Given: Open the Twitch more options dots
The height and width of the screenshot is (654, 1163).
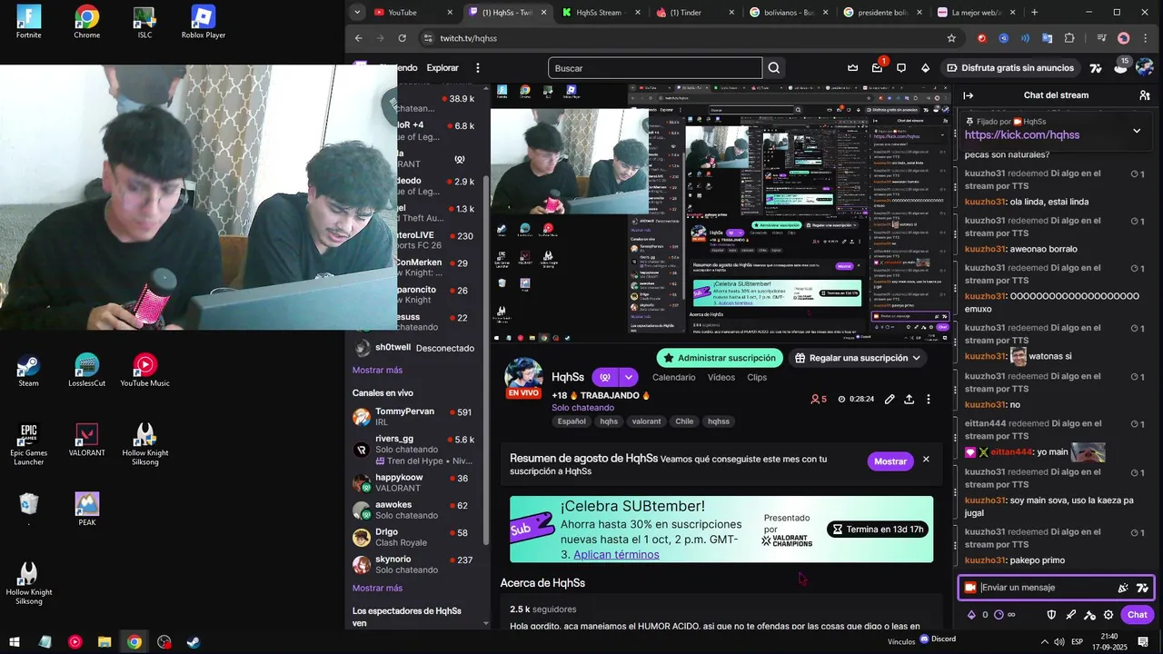Looking at the screenshot, I should click(x=478, y=68).
